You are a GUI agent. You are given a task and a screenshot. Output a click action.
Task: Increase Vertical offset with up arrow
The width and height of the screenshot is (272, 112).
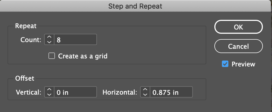(49, 89)
